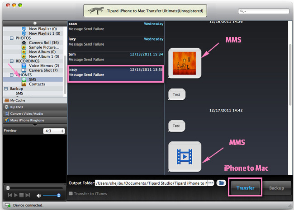Open the Sample Picture album
294x210 pixels.
pyautogui.click(x=44, y=47)
